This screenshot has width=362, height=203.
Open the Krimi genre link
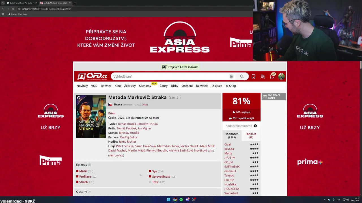[x=112, y=113]
